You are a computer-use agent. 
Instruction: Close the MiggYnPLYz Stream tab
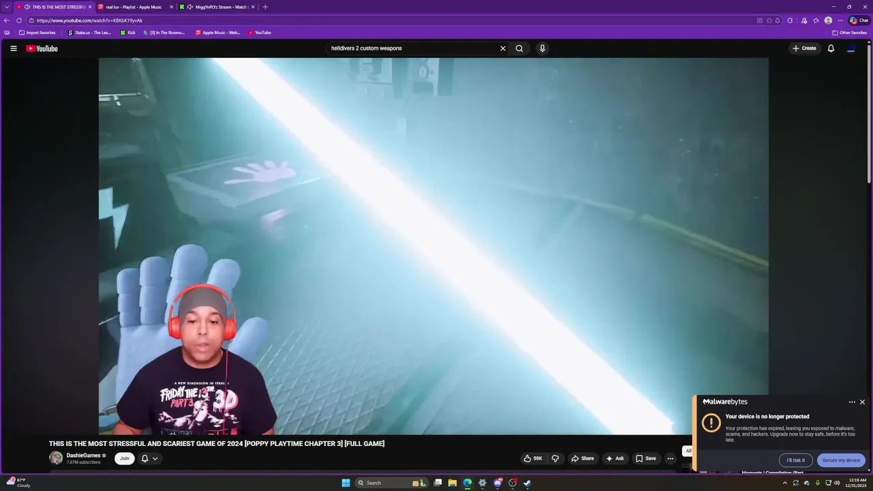[253, 7]
